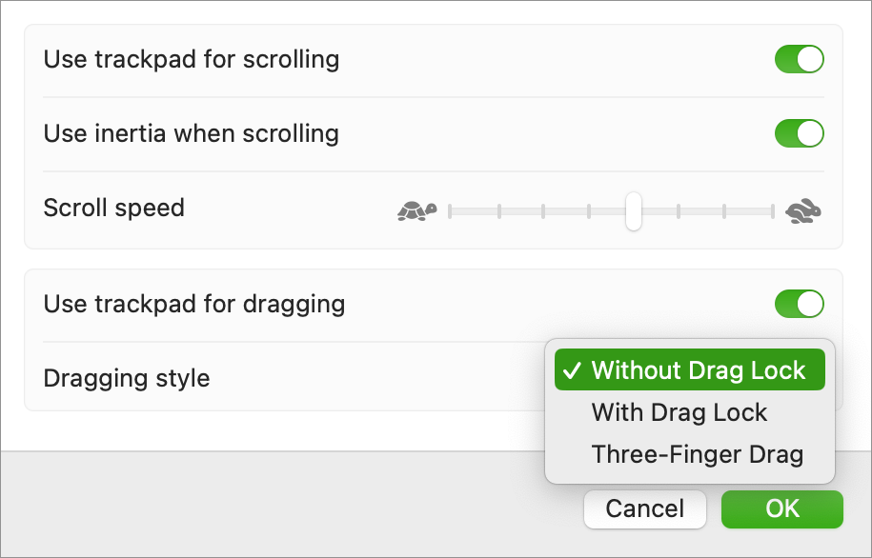This screenshot has height=558, width=872.
Task: Select Without Drag Lock option
Action: pyautogui.click(x=690, y=370)
